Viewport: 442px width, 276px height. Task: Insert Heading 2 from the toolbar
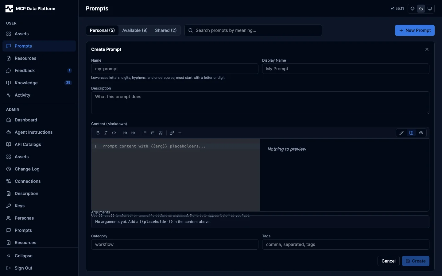133,133
